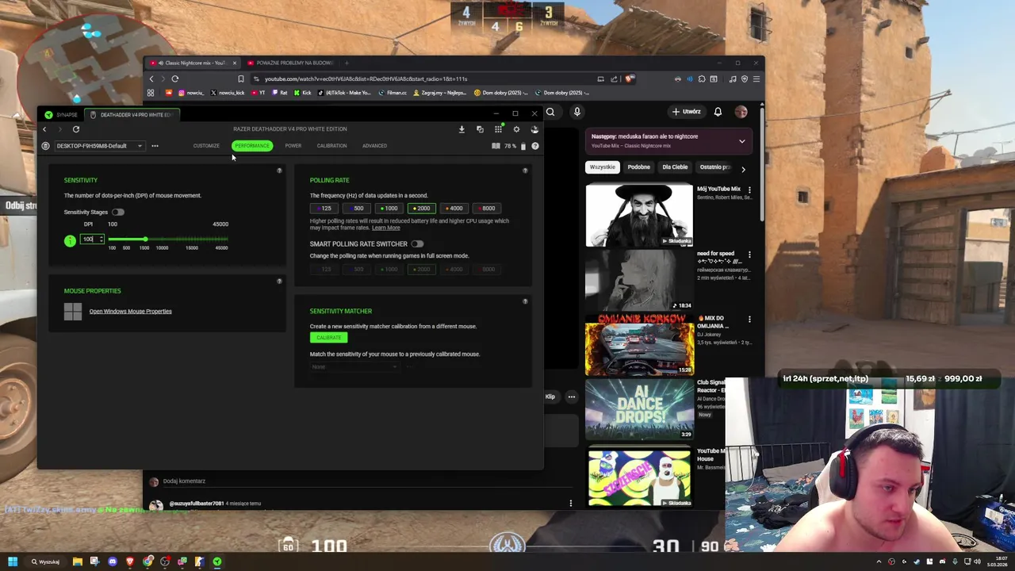This screenshot has height=571, width=1015.
Task: Open the Filman.cc bookmark
Action: 393,93
